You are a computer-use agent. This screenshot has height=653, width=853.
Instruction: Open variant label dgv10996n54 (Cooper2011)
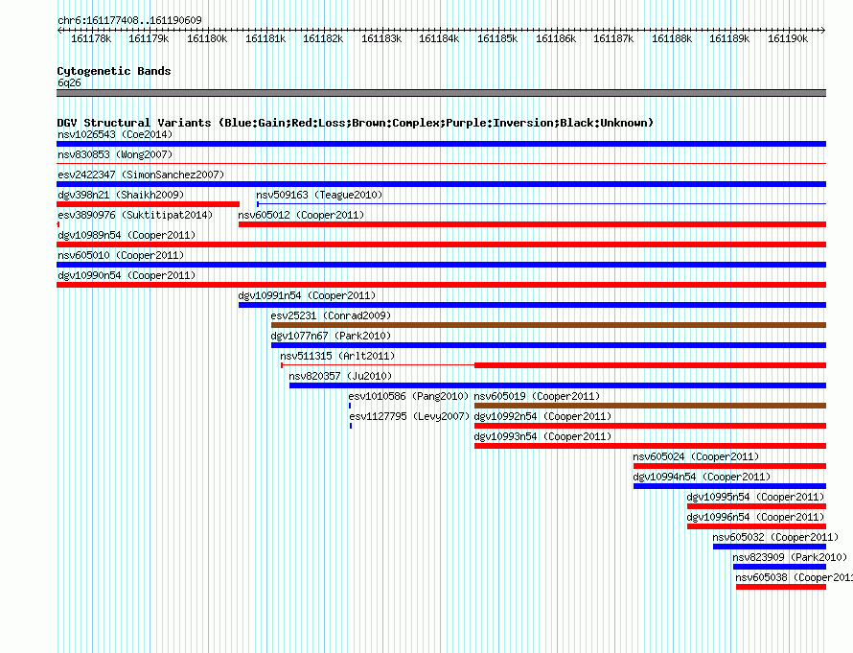coord(755,517)
